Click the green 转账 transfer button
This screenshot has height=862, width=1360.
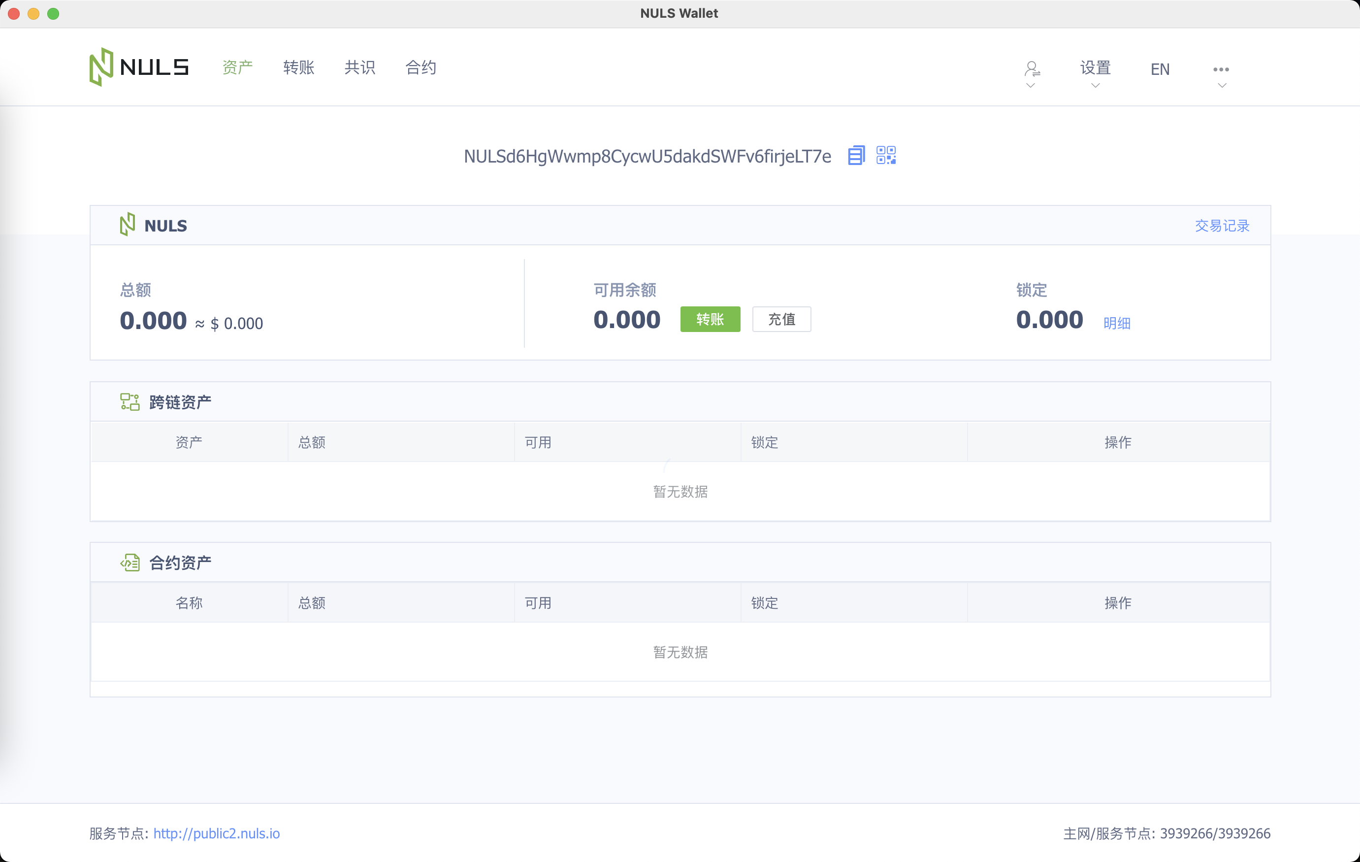(x=710, y=319)
